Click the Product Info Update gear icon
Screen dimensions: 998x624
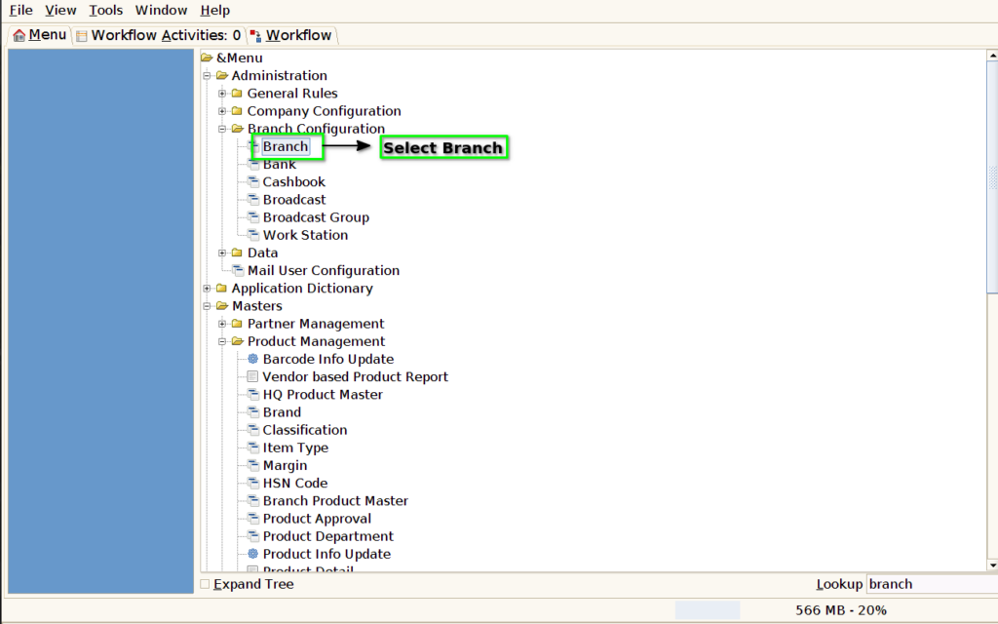click(252, 554)
